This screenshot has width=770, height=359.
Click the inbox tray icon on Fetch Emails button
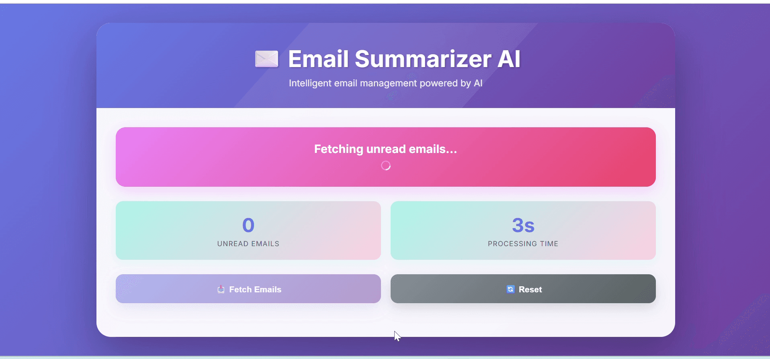pos(221,289)
